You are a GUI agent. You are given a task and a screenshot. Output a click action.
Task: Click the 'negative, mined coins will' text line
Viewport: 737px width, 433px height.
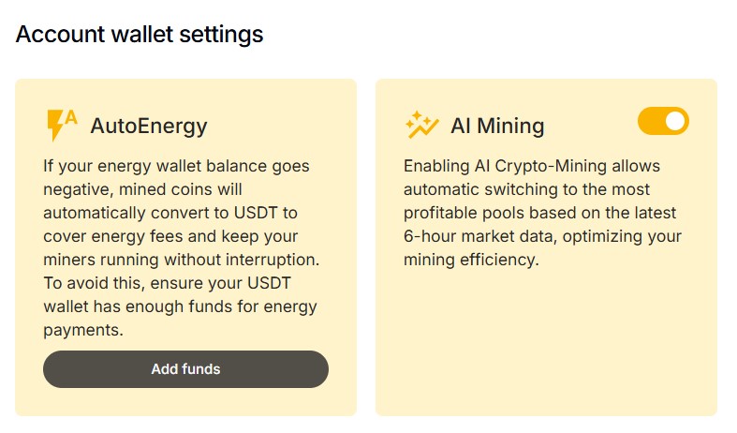pyautogui.click(x=141, y=189)
